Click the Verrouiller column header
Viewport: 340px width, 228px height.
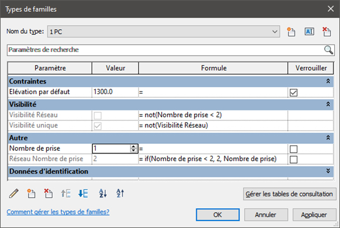311,68
